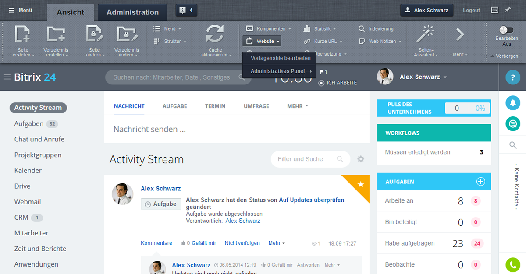Viewport: 526px width, 274px height.
Task: Open the teal chat messages icon
Action: [512, 124]
